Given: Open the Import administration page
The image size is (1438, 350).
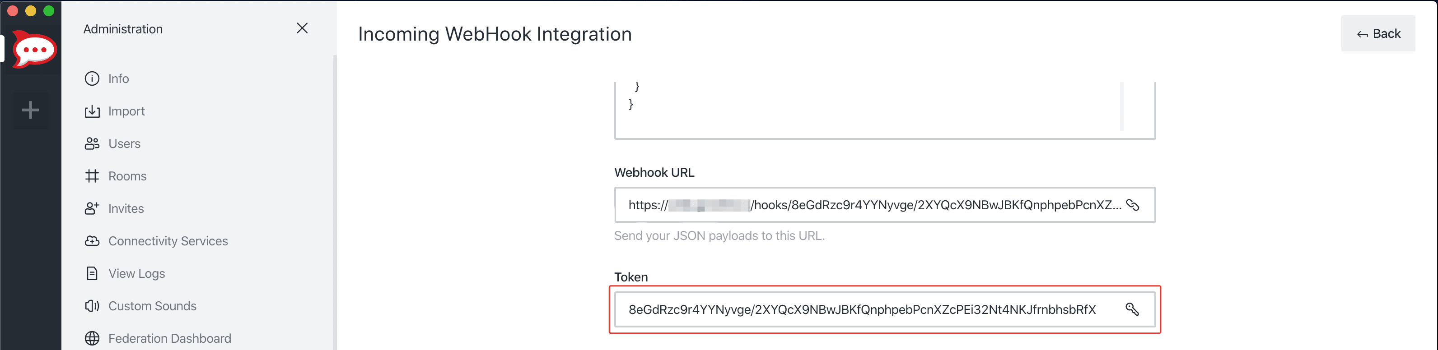Looking at the screenshot, I should click(126, 111).
